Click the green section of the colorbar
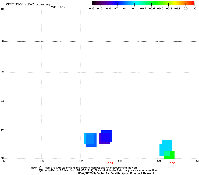The width and height of the screenshot is (199, 175). [156, 3]
